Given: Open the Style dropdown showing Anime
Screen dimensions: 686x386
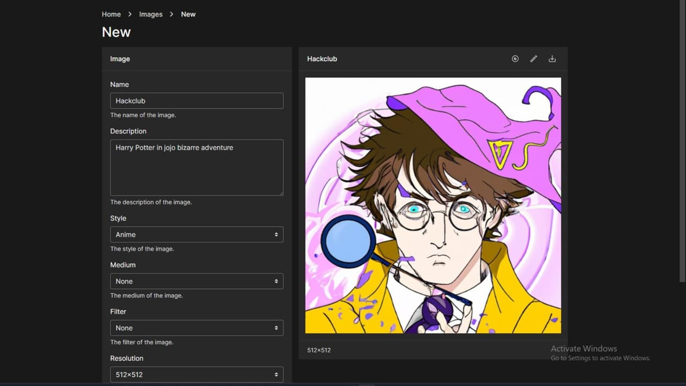Looking at the screenshot, I should (197, 235).
